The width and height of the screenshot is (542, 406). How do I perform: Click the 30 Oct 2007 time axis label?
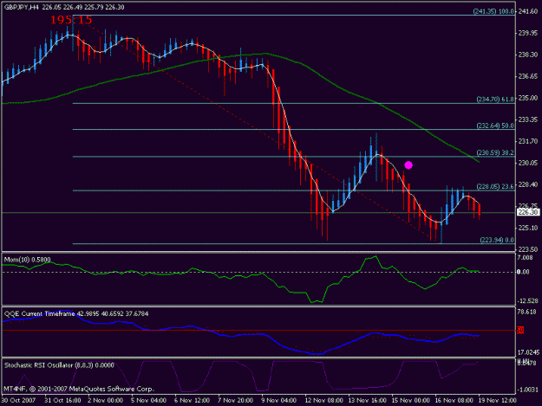tap(18, 400)
